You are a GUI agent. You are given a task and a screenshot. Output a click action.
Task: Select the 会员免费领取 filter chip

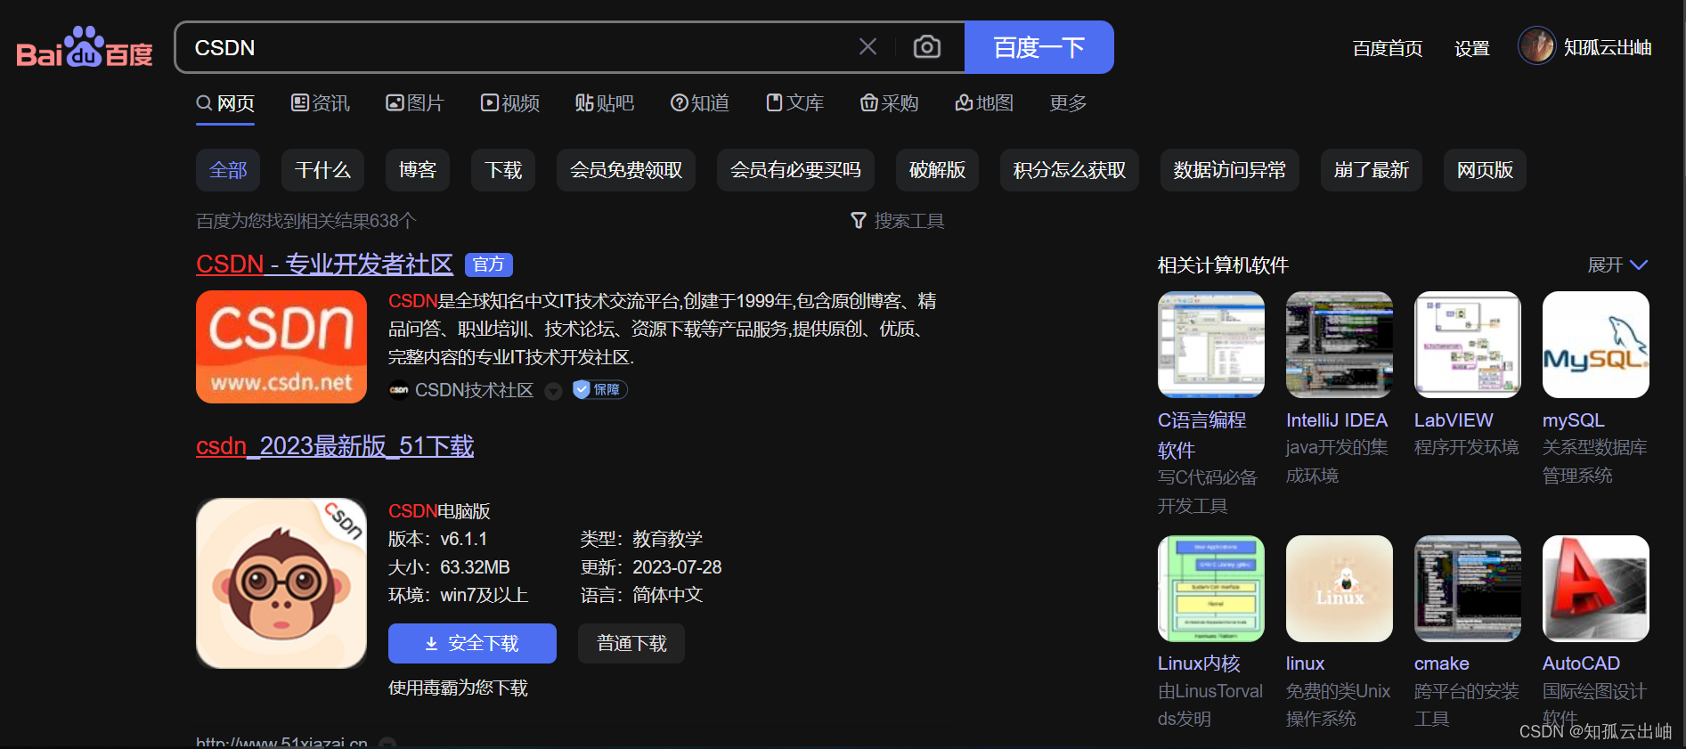point(626,170)
